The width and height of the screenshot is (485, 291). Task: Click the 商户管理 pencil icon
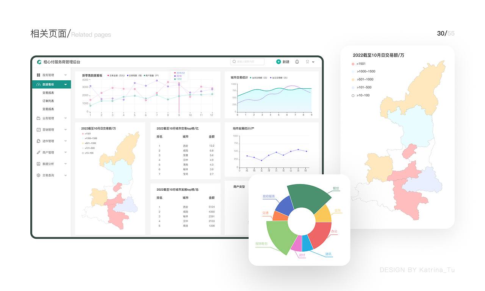click(39, 152)
